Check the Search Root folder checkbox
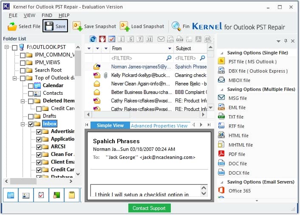This screenshot has height=215, width=300. (x=23, y=71)
